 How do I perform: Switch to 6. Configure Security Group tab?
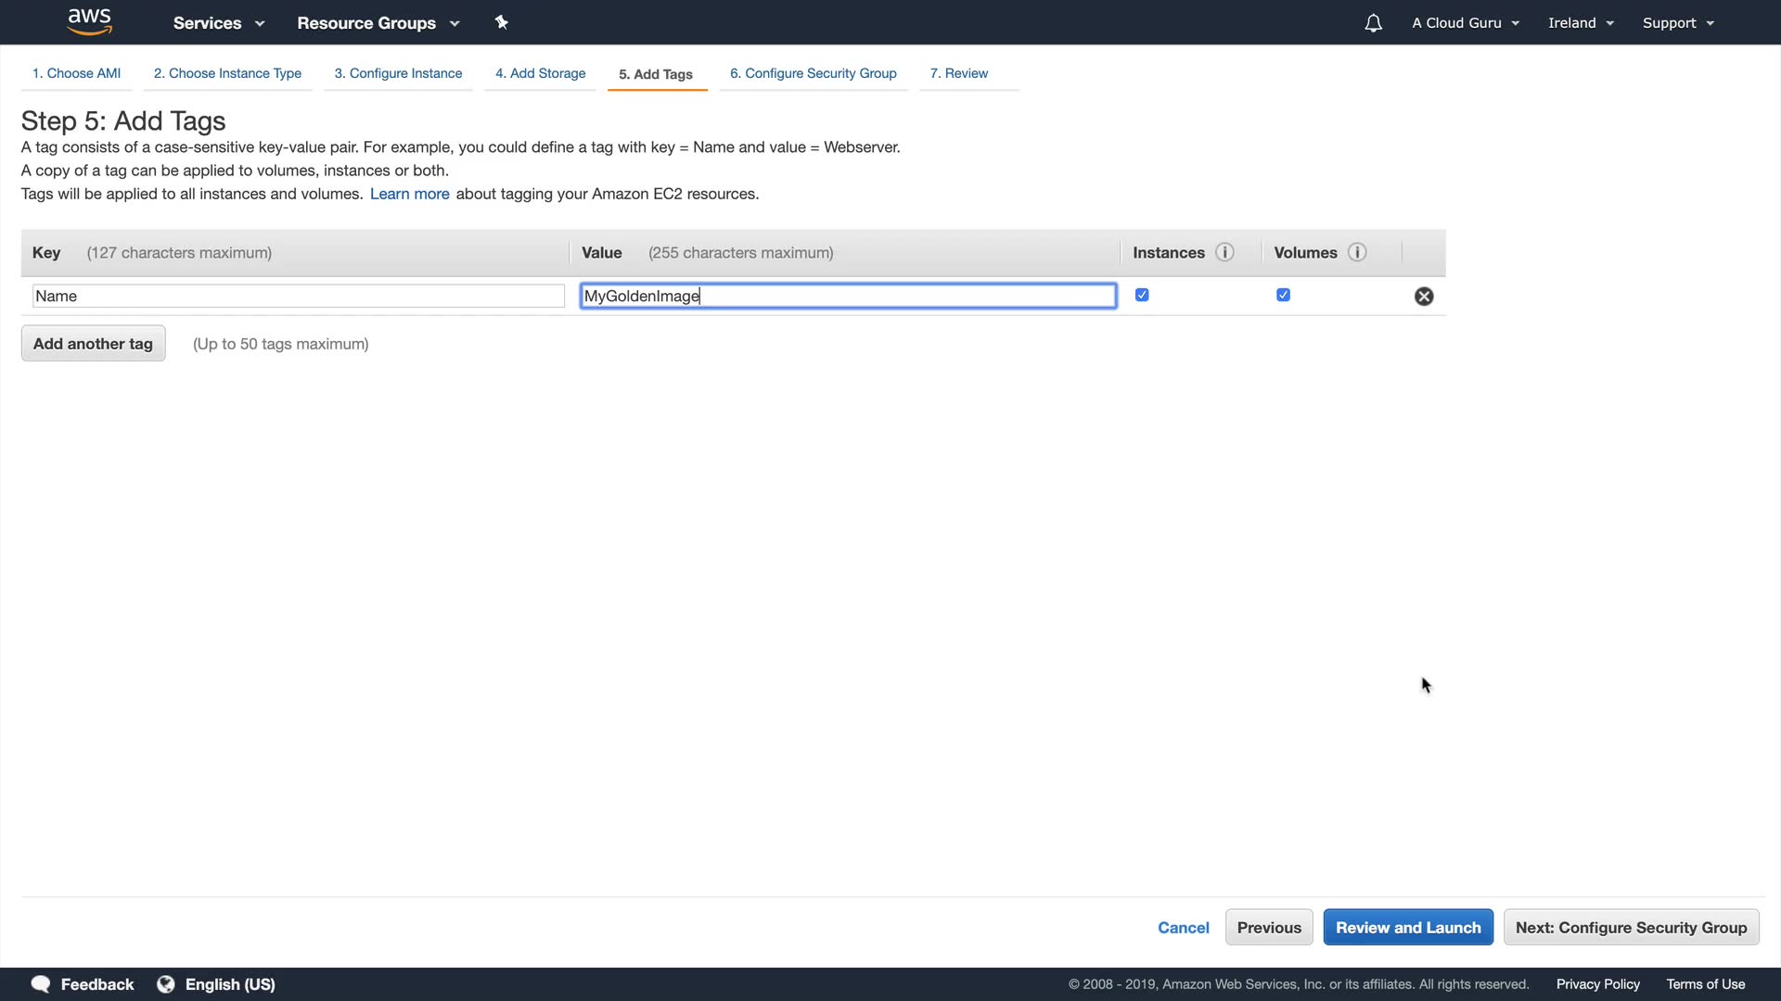pos(813,73)
